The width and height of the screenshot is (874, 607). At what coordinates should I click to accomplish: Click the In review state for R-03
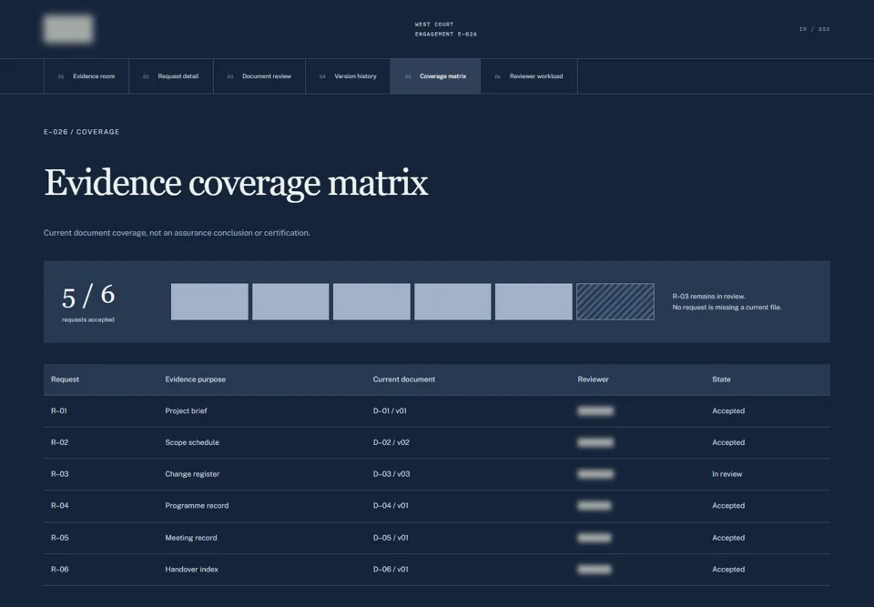tap(727, 474)
